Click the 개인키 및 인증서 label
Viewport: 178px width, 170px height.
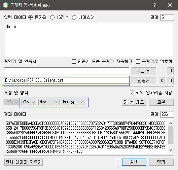point(20,62)
